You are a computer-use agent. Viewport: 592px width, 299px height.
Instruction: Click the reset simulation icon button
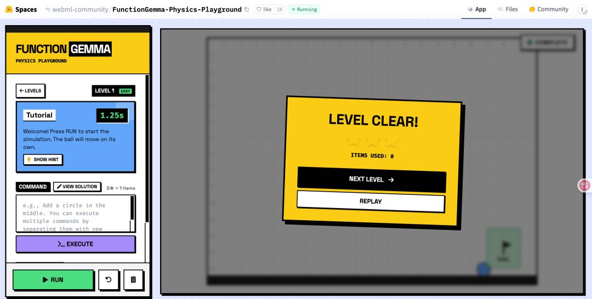coord(109,280)
